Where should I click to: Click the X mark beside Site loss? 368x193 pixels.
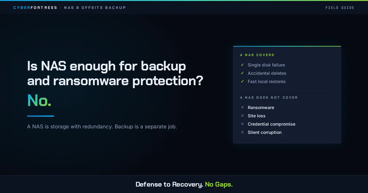(242, 116)
